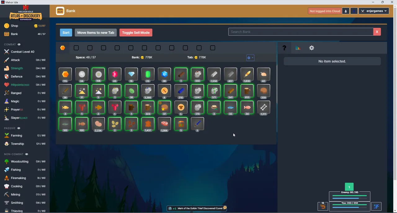The image size is (397, 213).
Task: Select the diamond item with 16
Action: coord(131,74)
